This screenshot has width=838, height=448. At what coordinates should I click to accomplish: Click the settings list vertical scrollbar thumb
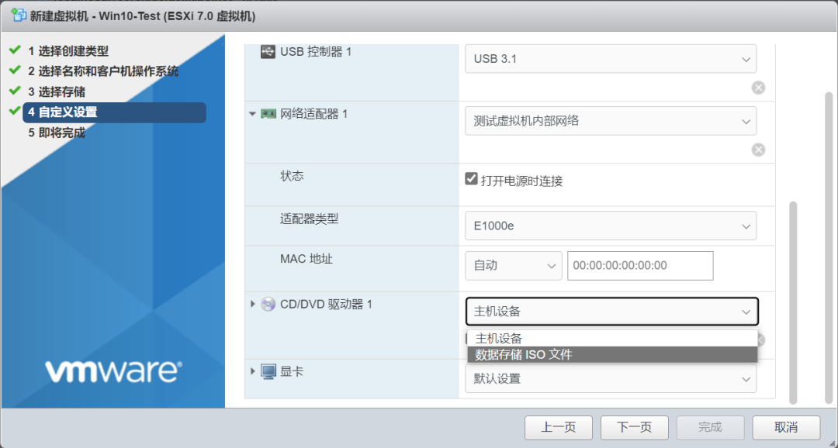(793, 302)
